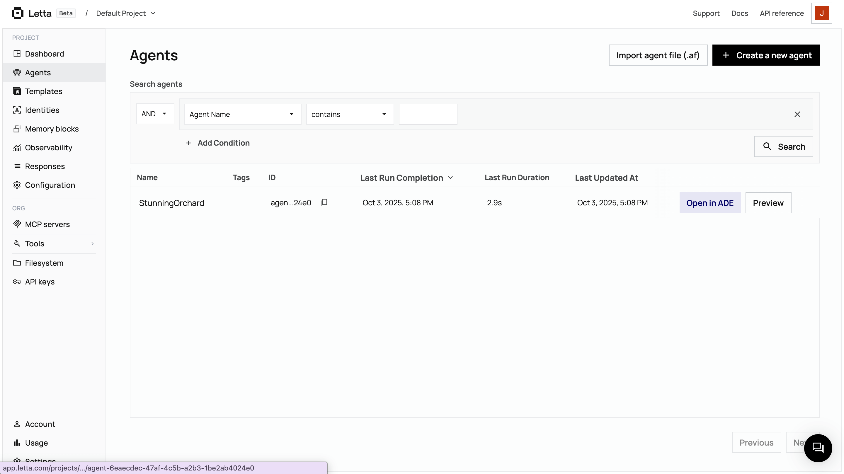The height and width of the screenshot is (474, 844).
Task: Click the Letta logo icon
Action: click(17, 13)
